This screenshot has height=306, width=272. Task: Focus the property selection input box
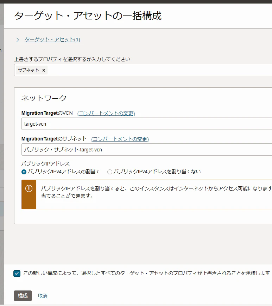pos(143,70)
